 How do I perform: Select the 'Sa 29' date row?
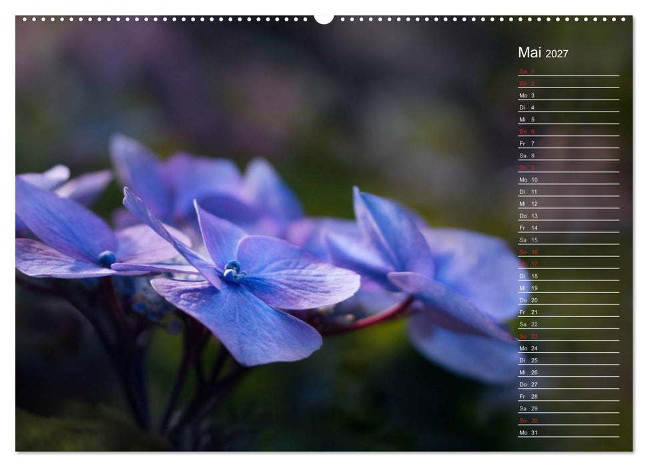click(569, 408)
